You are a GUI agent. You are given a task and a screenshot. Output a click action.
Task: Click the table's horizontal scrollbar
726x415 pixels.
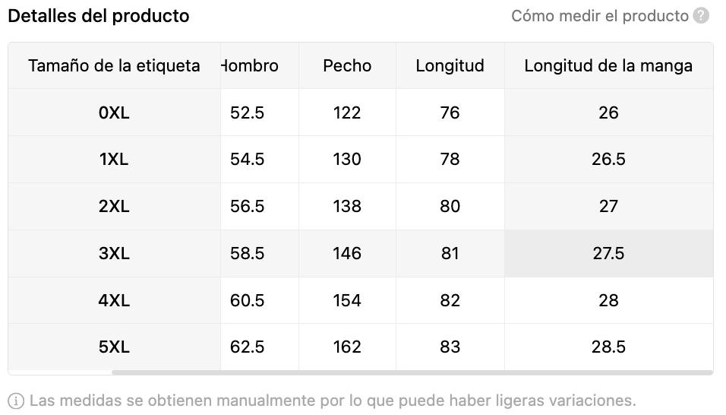pyautogui.click(x=412, y=372)
